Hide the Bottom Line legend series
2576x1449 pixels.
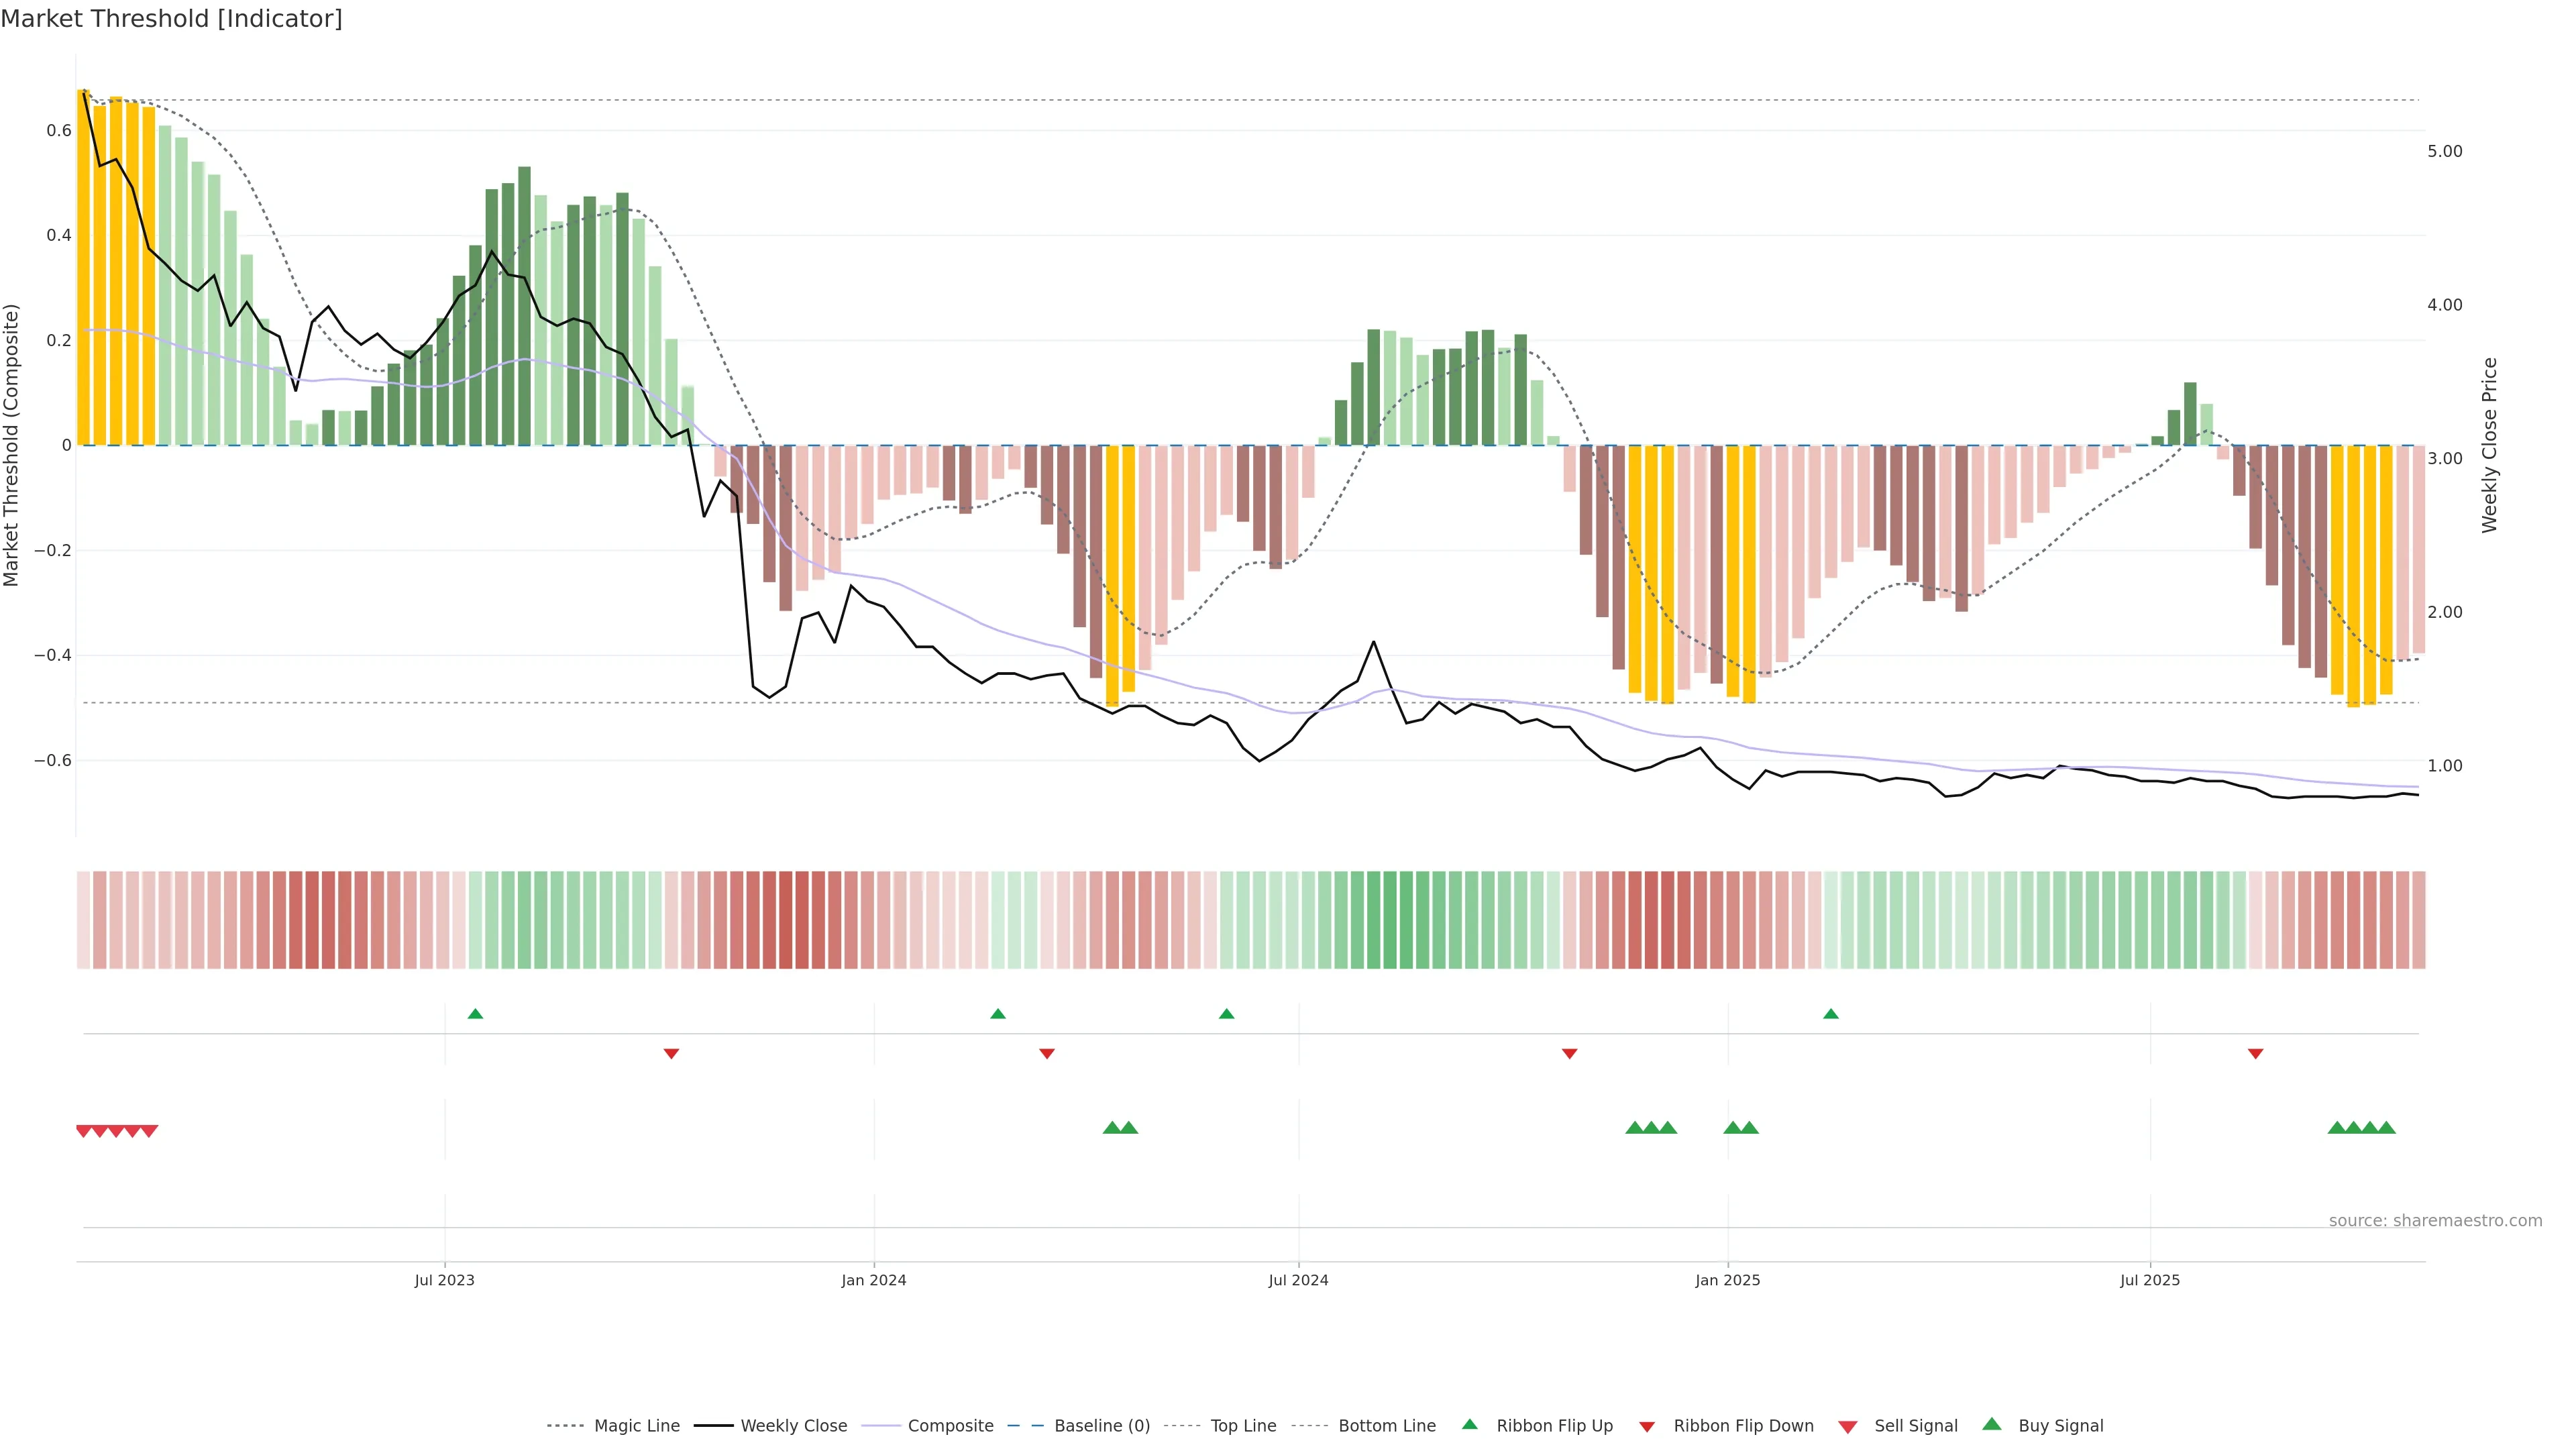point(1386,1426)
